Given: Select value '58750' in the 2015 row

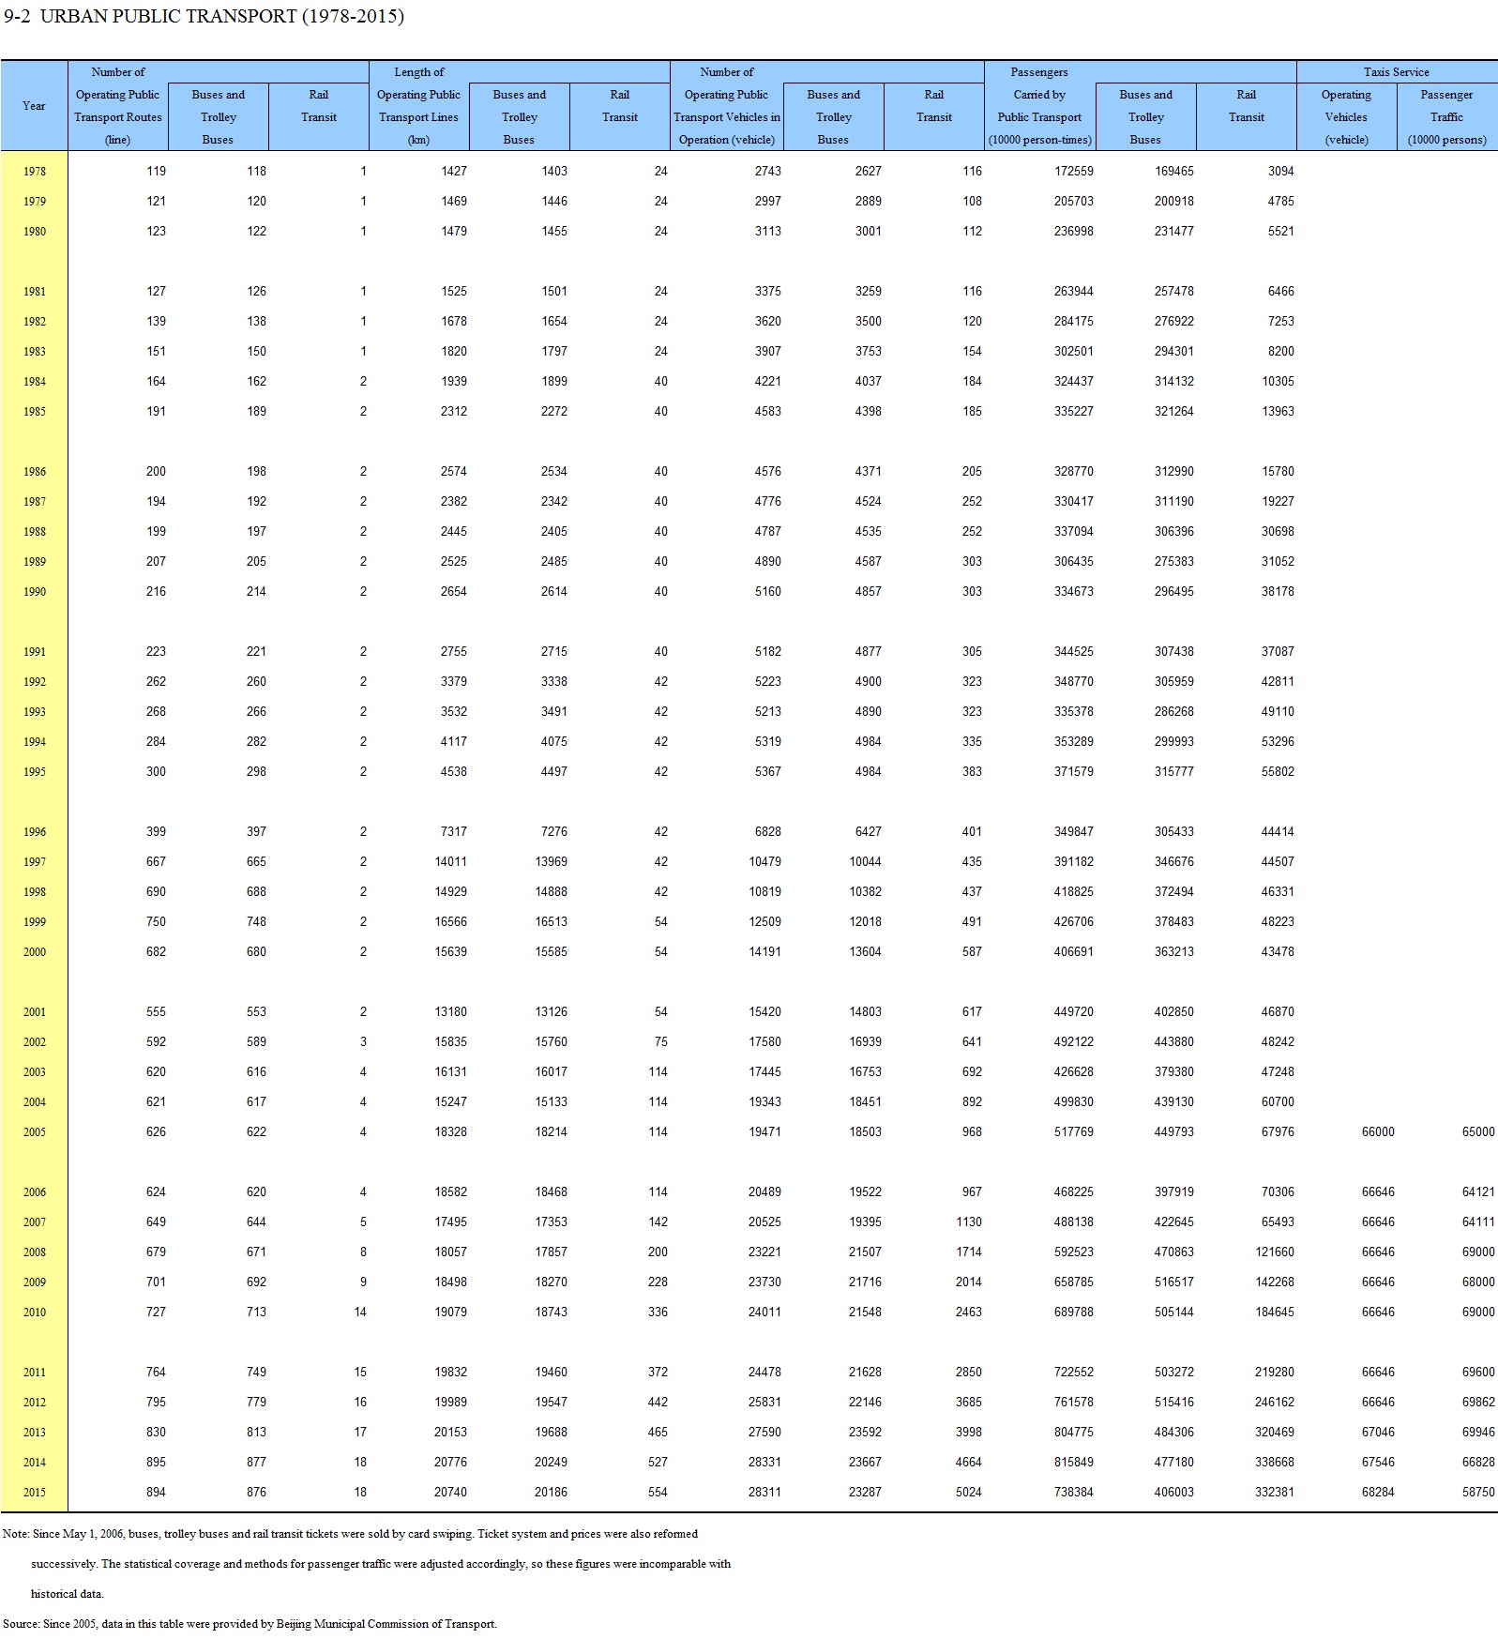Looking at the screenshot, I should (1478, 1493).
